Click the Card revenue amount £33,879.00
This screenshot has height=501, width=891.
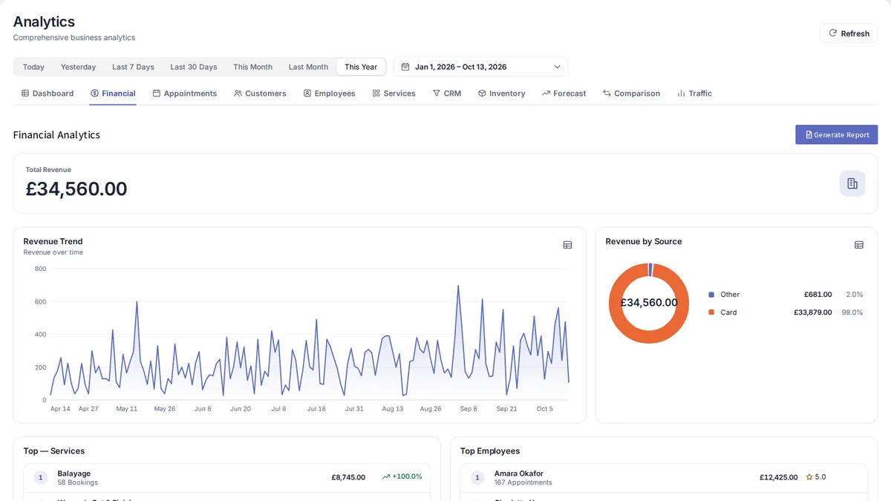[812, 312]
